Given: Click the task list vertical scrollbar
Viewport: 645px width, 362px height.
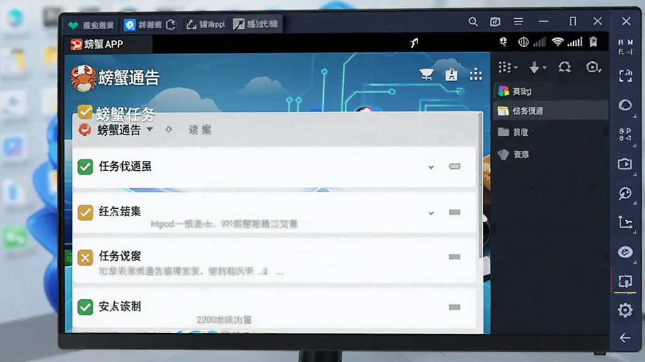Looking at the screenshot, I should click(480, 185).
